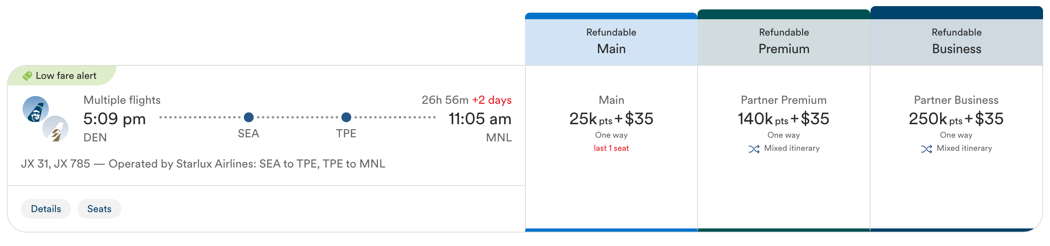Click Partner Premium mixed itinerary shuffle icon
The height and width of the screenshot is (246, 1050).
(x=754, y=149)
